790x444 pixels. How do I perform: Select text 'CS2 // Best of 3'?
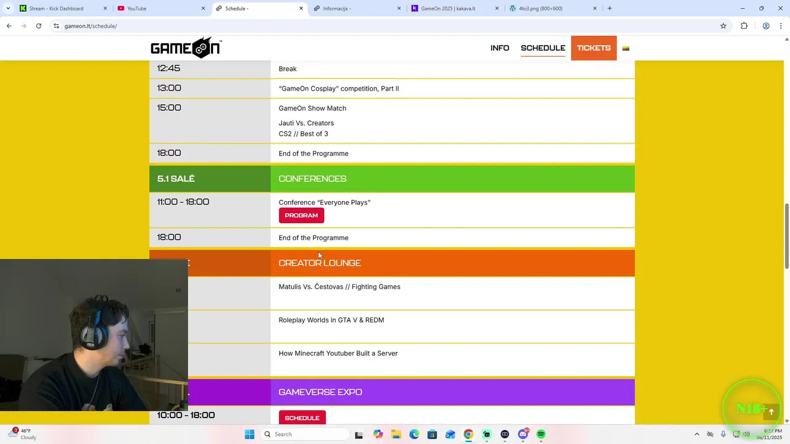tap(303, 134)
